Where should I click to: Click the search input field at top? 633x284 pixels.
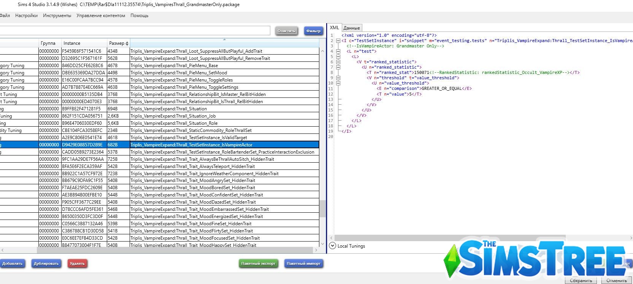point(135,31)
